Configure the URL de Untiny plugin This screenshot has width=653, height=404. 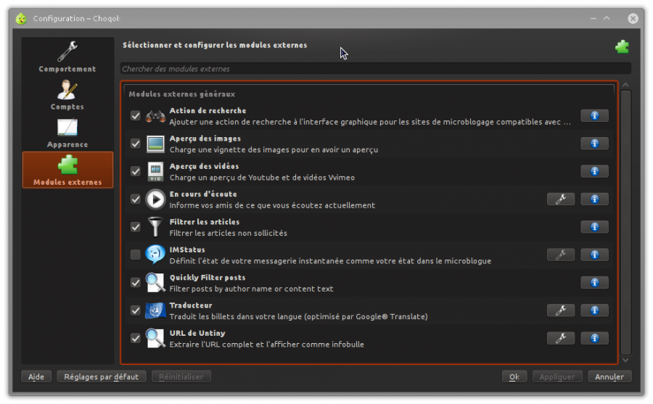pyautogui.click(x=561, y=338)
